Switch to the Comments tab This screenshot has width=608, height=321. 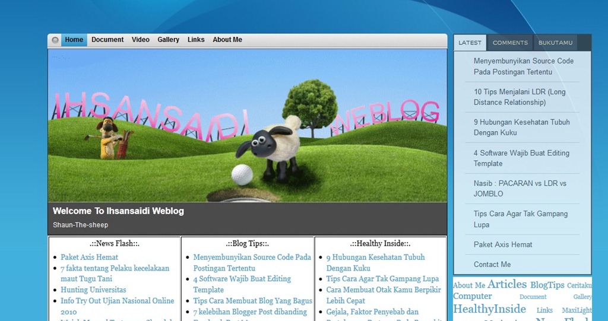click(510, 43)
